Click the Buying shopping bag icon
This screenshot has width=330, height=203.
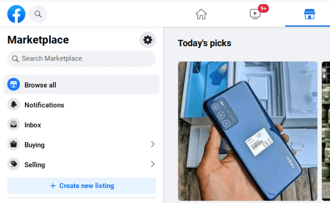(x=14, y=144)
